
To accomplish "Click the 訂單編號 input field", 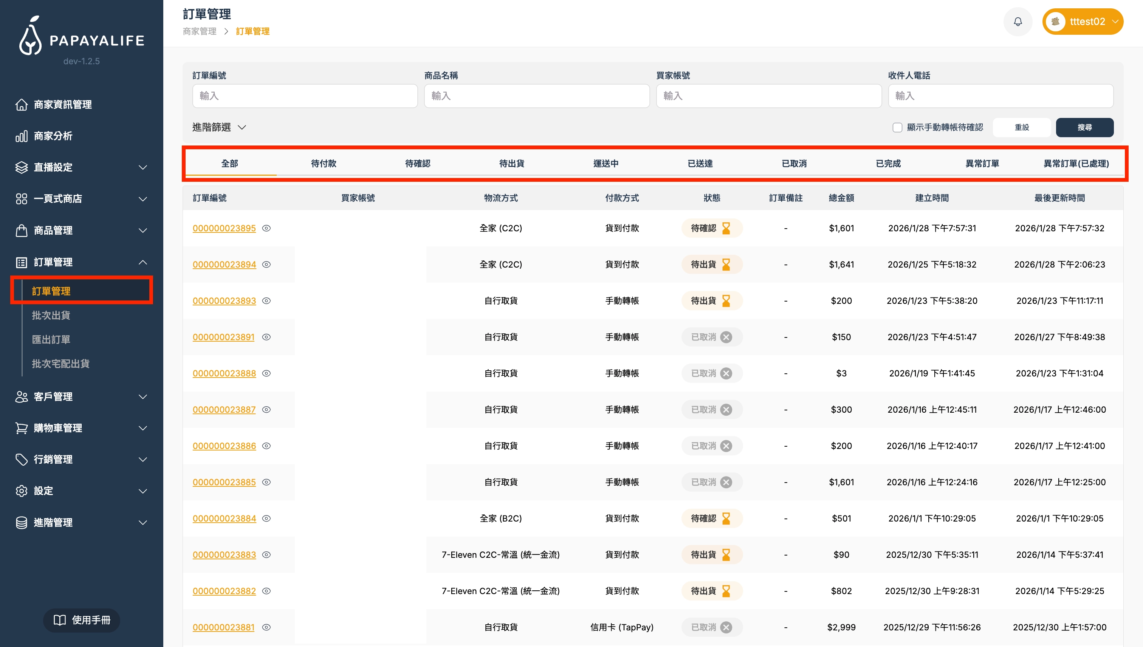I will point(305,96).
